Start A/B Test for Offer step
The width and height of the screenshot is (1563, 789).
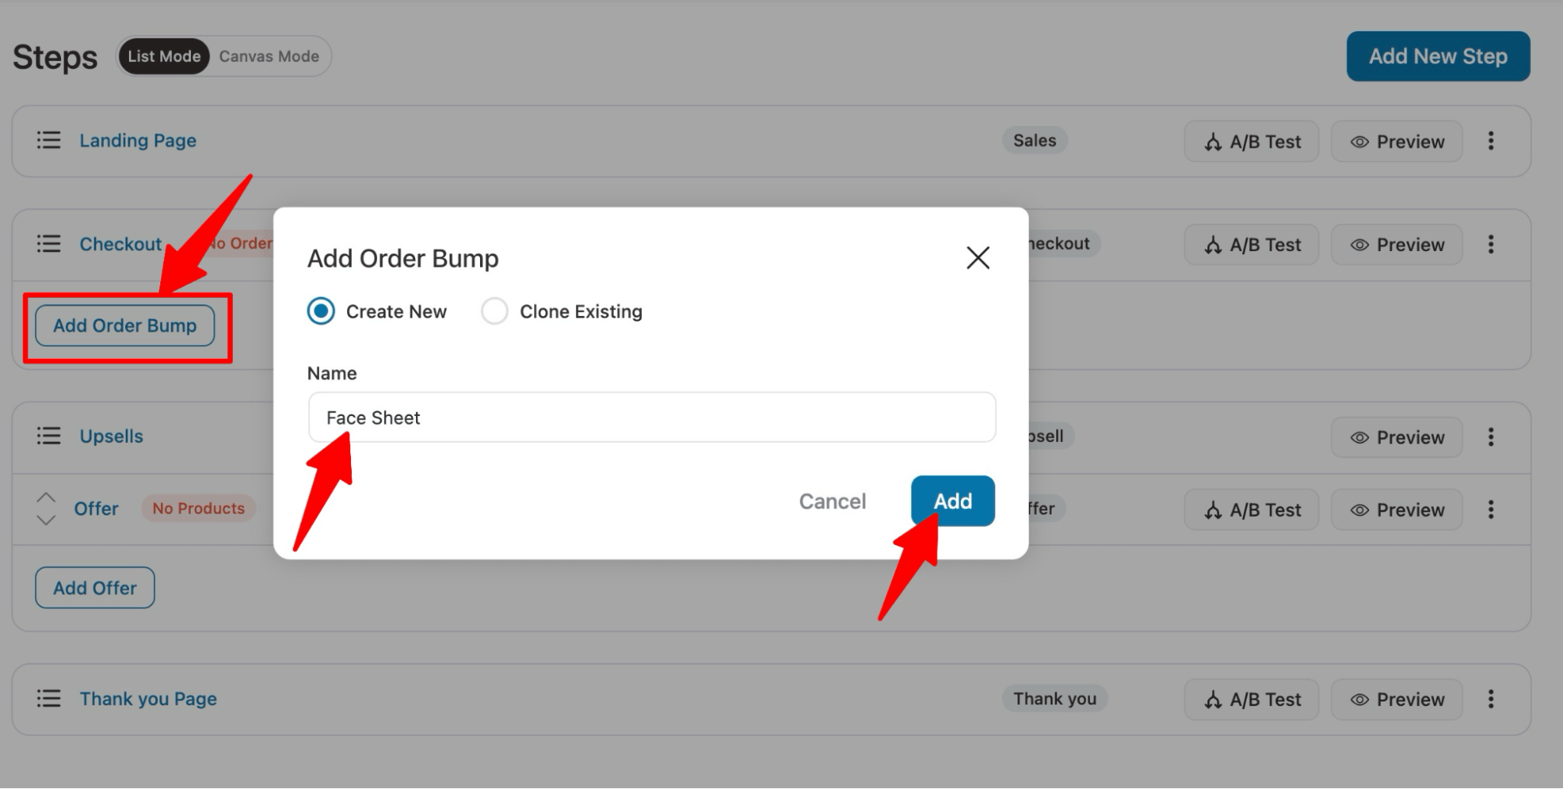1251,510
